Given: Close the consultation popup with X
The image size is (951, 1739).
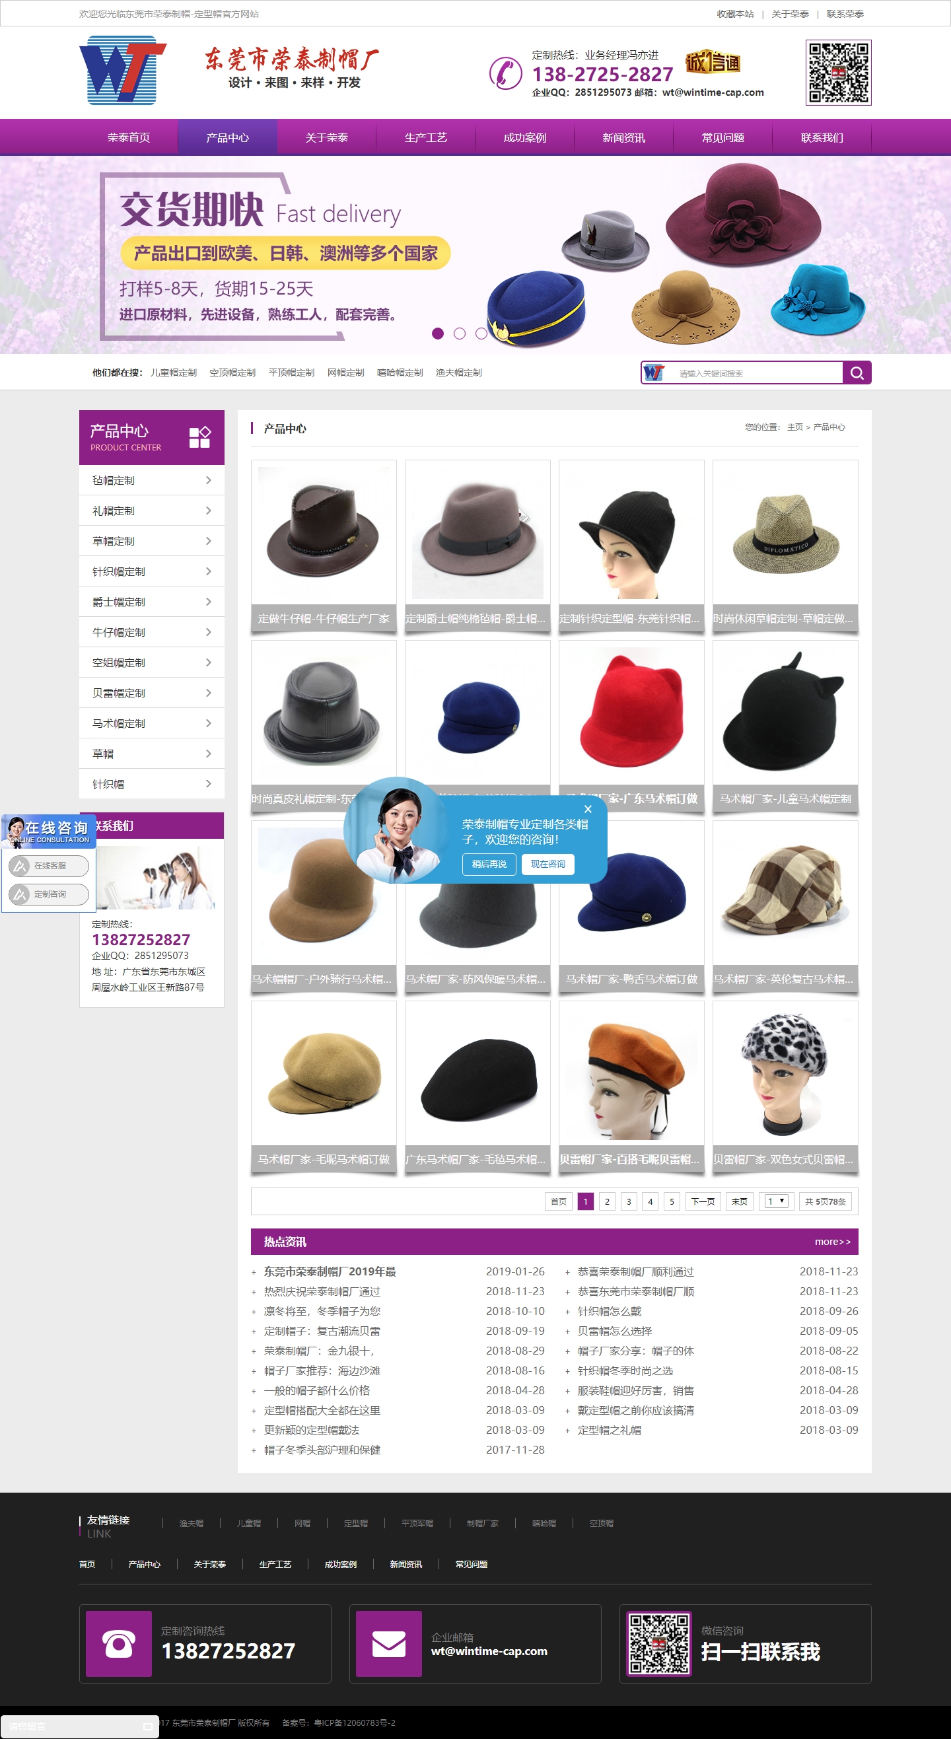Looking at the screenshot, I should tap(587, 809).
